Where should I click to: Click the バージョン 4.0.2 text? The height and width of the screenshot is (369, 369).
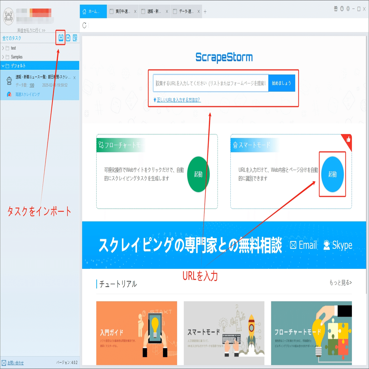tap(67, 363)
